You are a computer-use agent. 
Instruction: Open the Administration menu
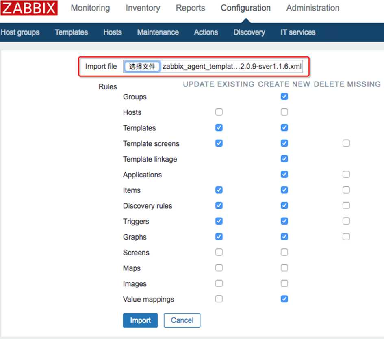[x=313, y=8]
